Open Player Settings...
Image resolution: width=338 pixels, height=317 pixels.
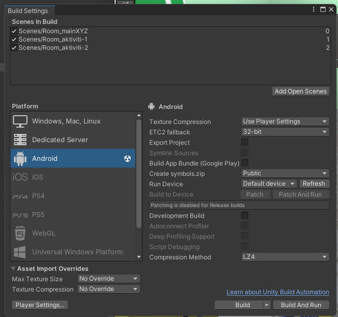(40, 305)
